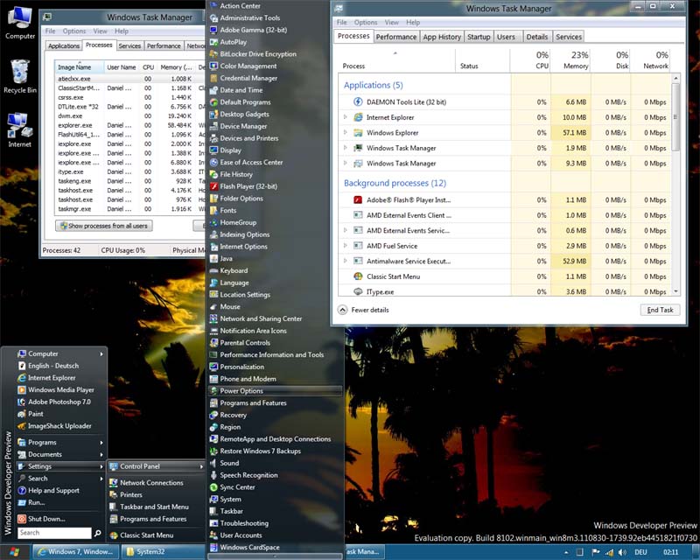Expand the Antimalware Service Executable row

point(345,262)
